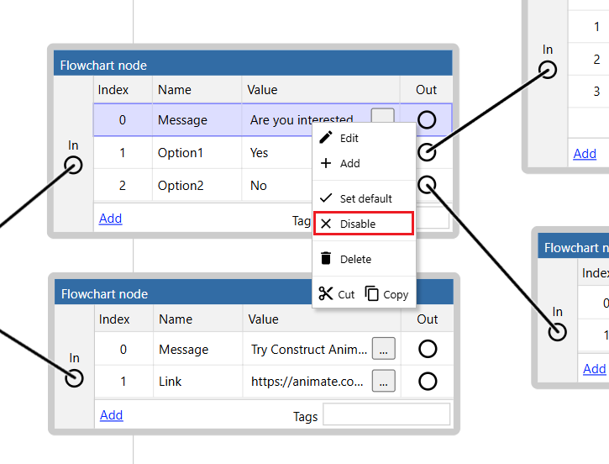Click the Out connector of Message row
Viewport: 609px width, 464px height.
click(x=427, y=120)
